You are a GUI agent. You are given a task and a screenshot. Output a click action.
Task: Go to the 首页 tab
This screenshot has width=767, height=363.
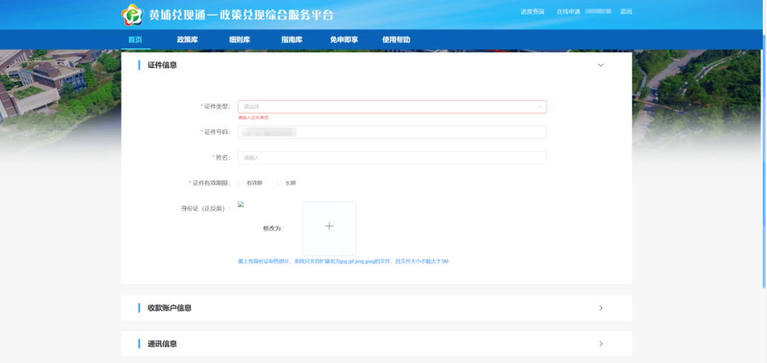136,40
